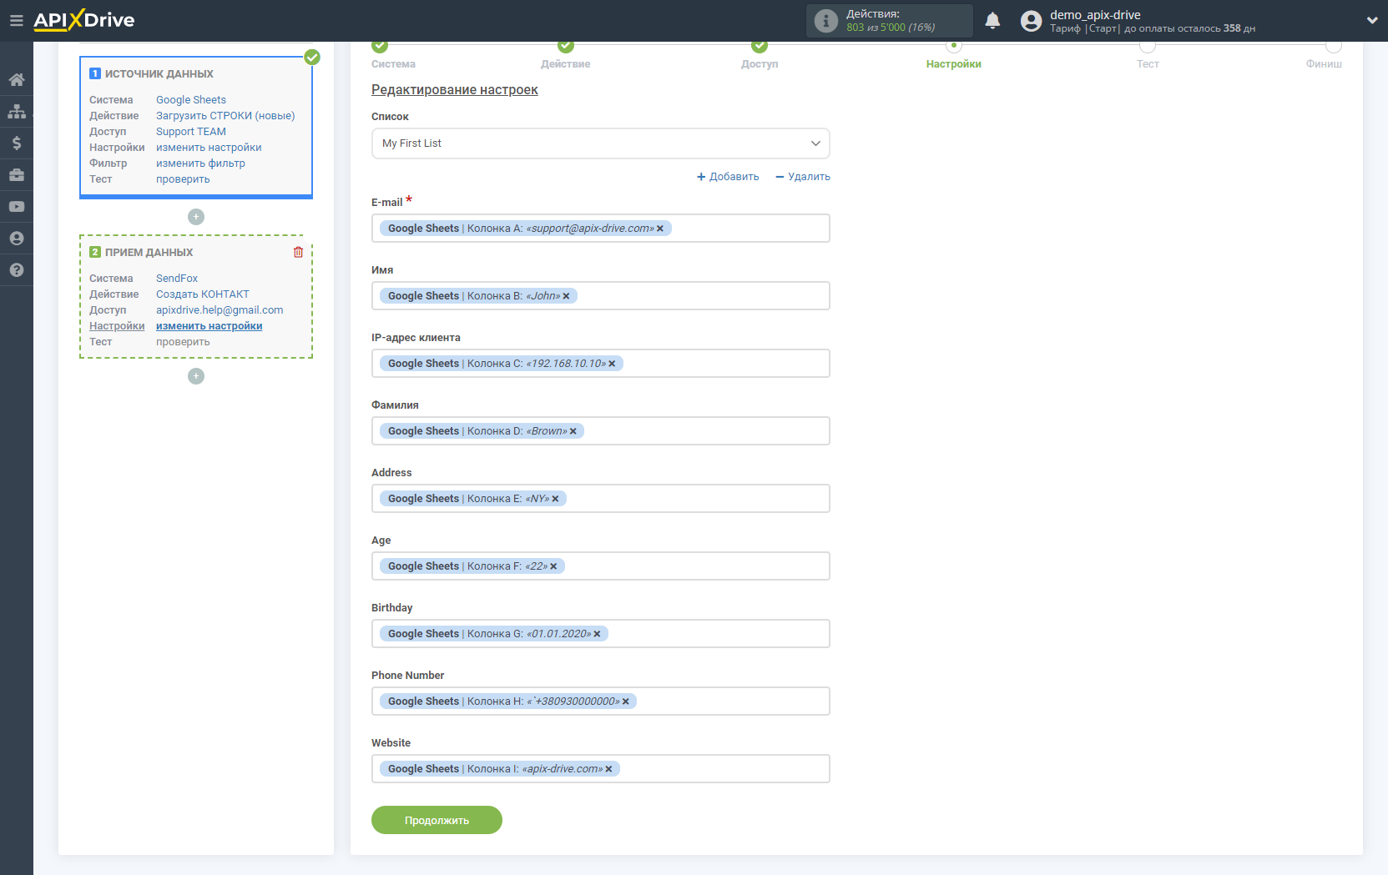1388x875 pixels.
Task: Click the APIX-Drive logo
Action: 83,20
